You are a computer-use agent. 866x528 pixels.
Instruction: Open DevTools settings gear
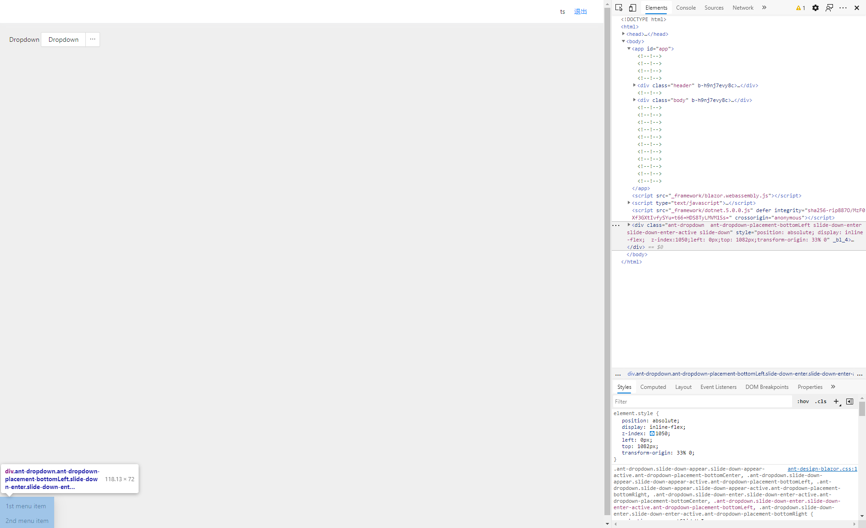[816, 8]
